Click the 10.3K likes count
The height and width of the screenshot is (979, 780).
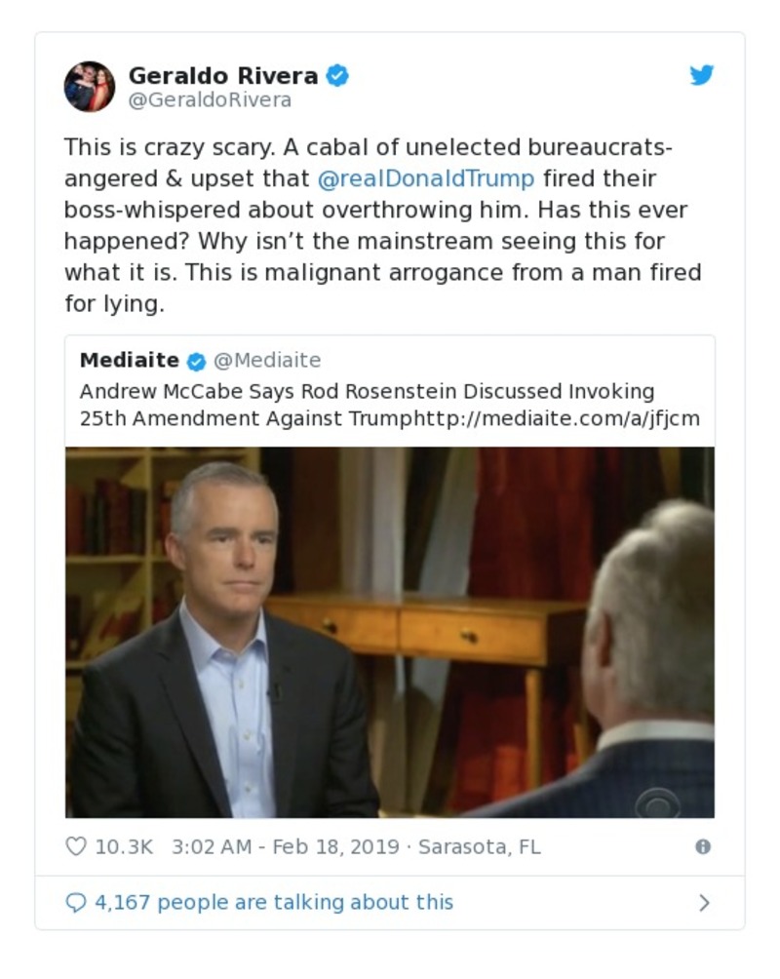coord(124,846)
